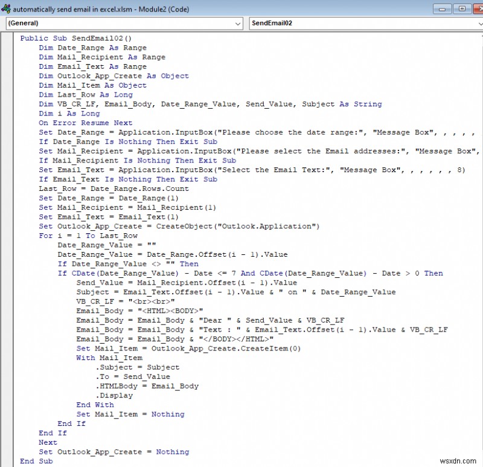Open the SendEmail02 procedure dropdown

(366, 23)
